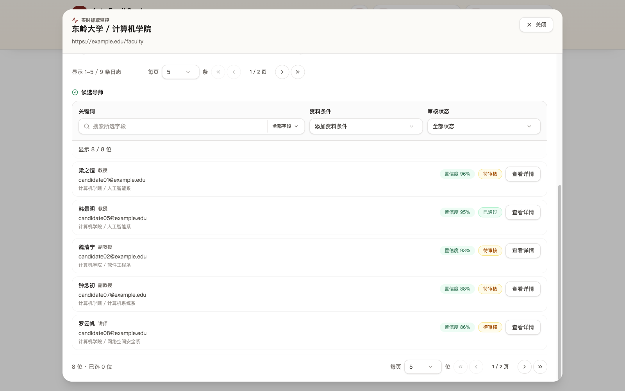Viewport: 625px width, 391px height.
Task: Jump to last page of candidates
Action: coord(540,367)
